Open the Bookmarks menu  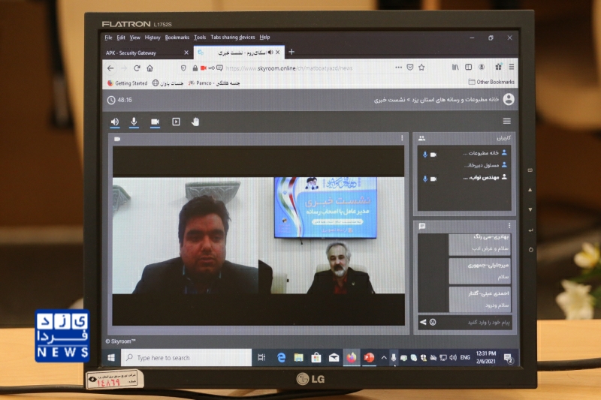pos(177,38)
